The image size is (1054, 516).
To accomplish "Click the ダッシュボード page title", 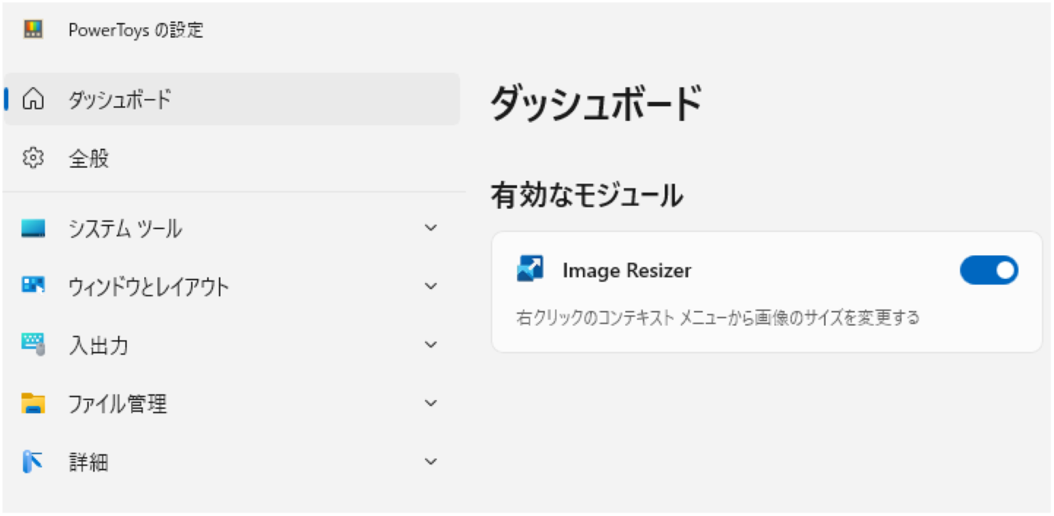I will tap(596, 103).
